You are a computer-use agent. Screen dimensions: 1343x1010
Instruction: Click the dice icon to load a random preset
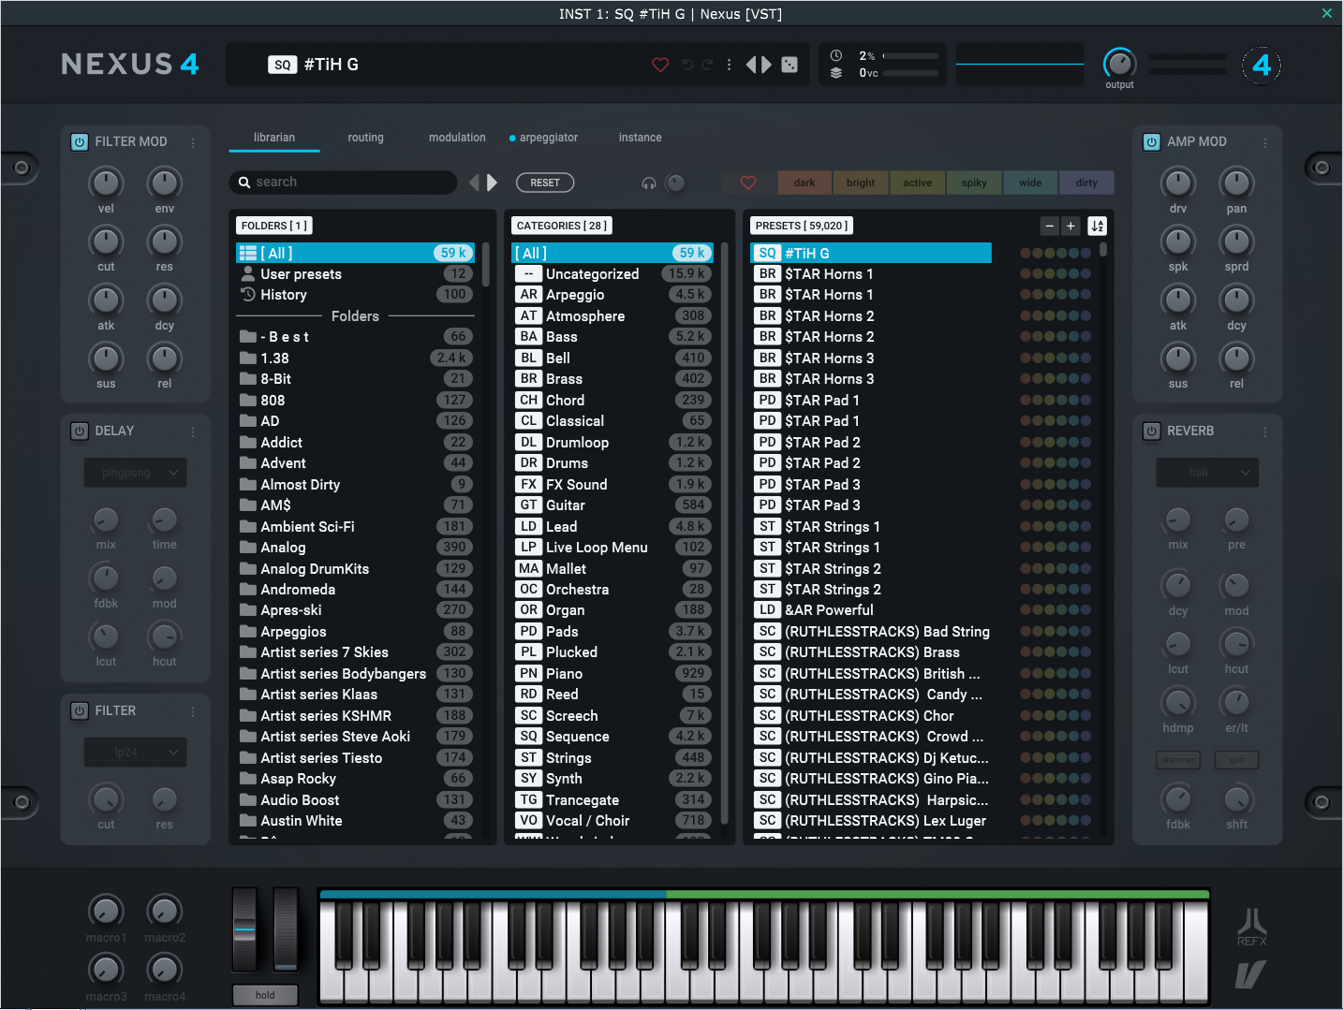pos(790,64)
